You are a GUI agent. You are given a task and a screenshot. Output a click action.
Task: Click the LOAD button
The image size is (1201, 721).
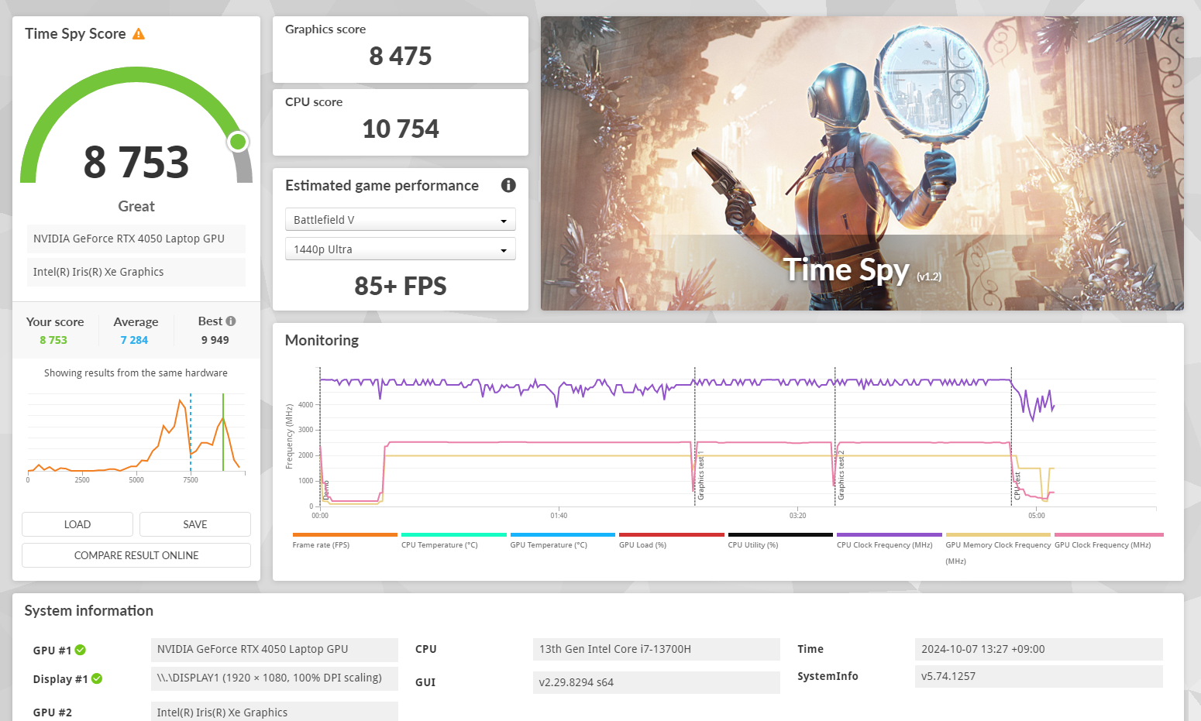click(77, 524)
